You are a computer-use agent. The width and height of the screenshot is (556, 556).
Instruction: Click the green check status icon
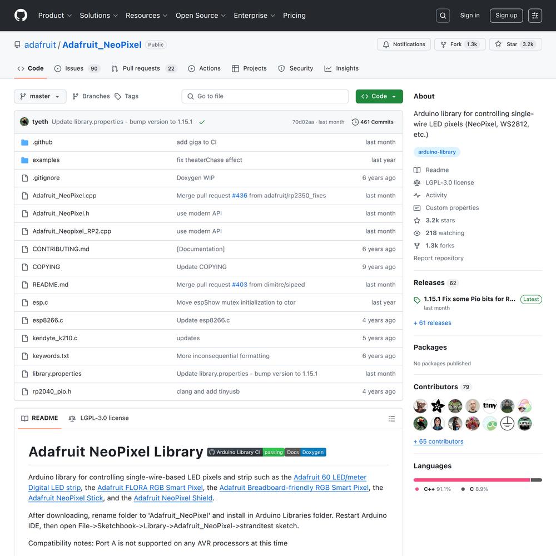(202, 122)
